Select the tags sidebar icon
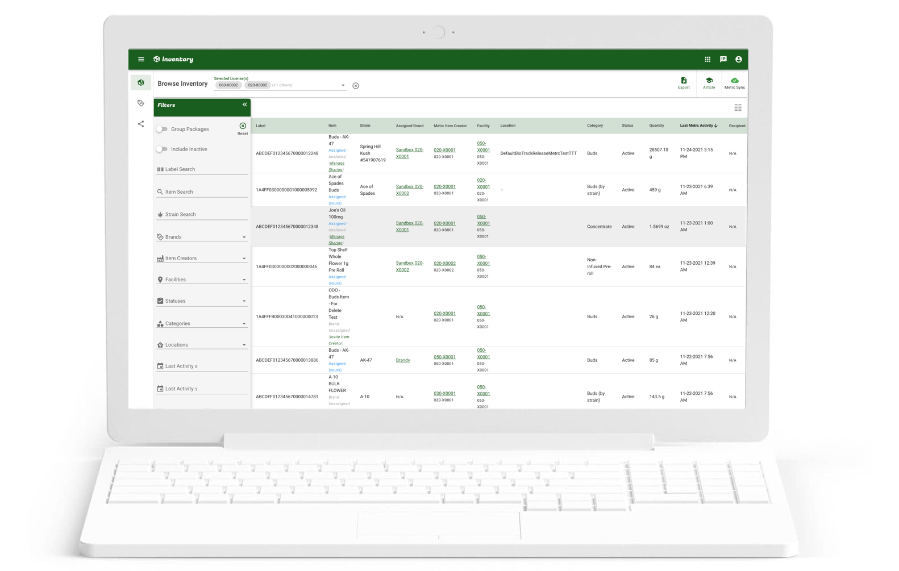 click(x=141, y=103)
